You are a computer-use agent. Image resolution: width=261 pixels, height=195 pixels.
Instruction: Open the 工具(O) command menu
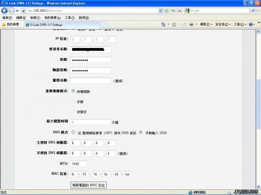(240, 24)
